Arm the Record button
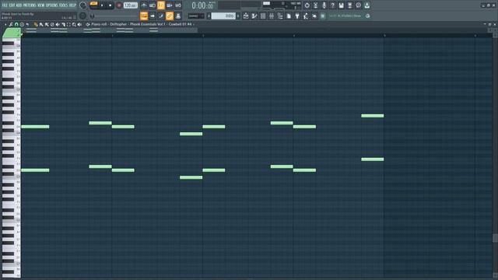This screenshot has width=498, height=280. point(119,5)
